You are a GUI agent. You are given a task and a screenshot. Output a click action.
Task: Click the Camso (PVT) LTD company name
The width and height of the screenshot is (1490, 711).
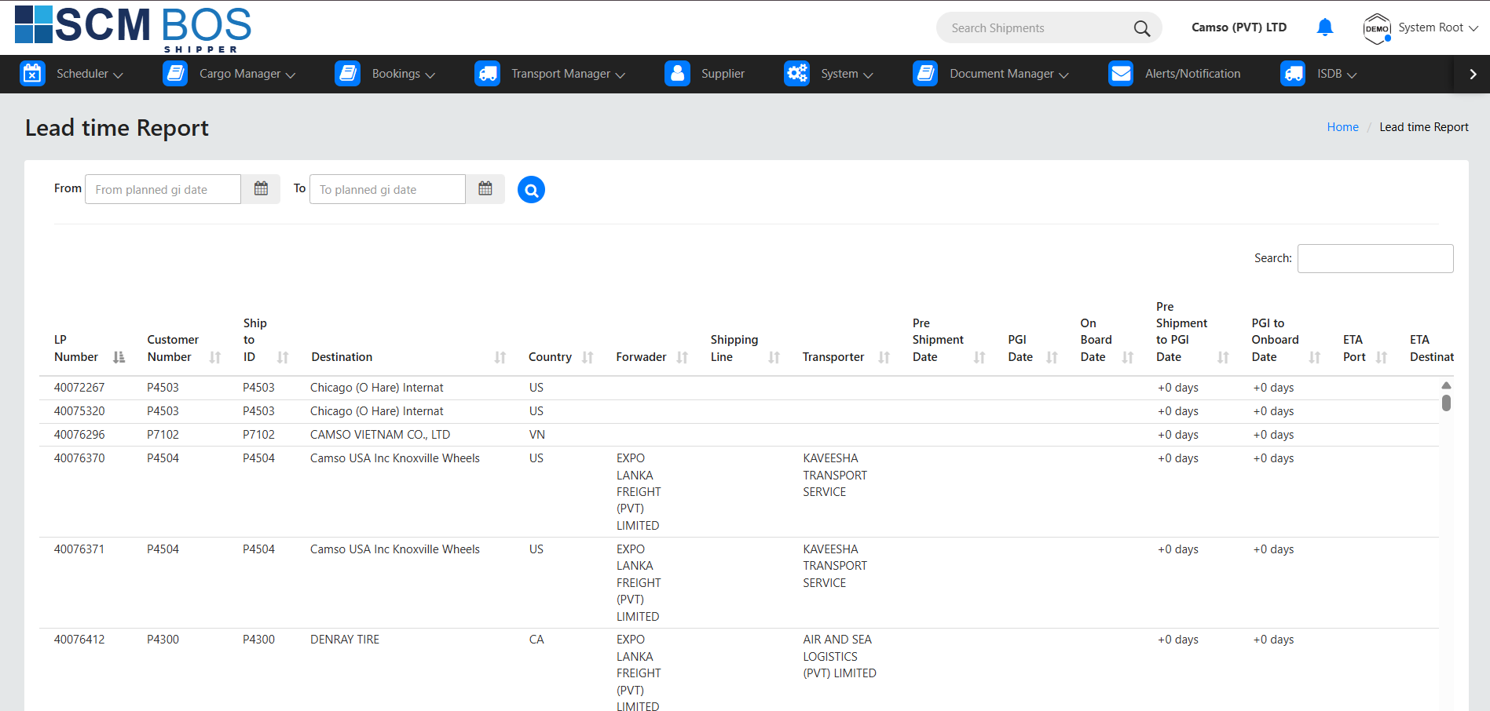click(1239, 27)
